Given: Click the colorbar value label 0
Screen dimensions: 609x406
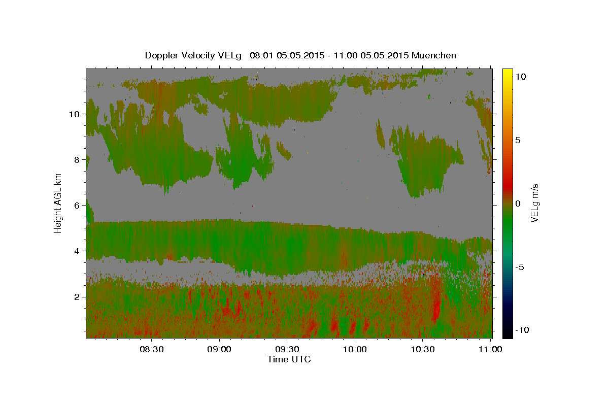Looking at the screenshot, I should point(518,204).
